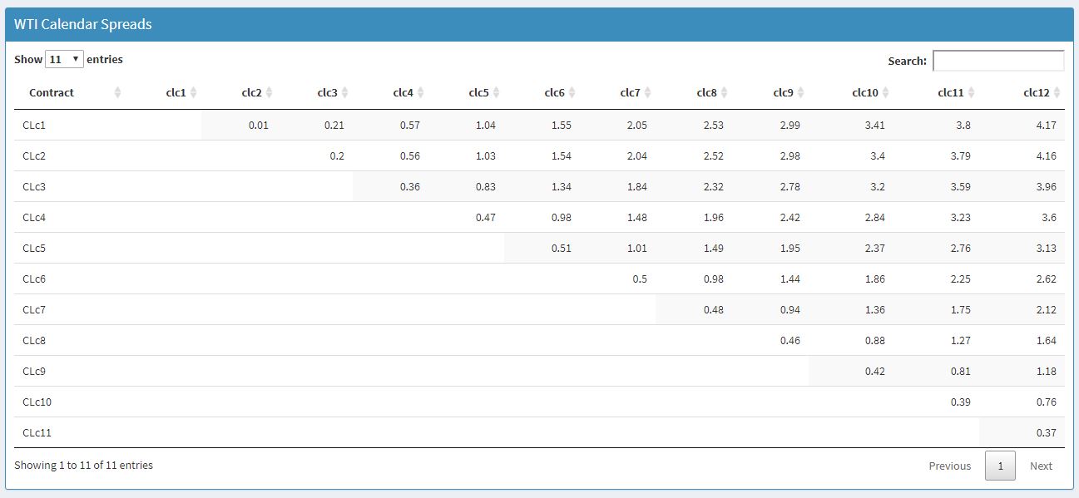The height and width of the screenshot is (498, 1079).
Task: Click value 0.48 in CLc7 row
Action: (x=714, y=309)
